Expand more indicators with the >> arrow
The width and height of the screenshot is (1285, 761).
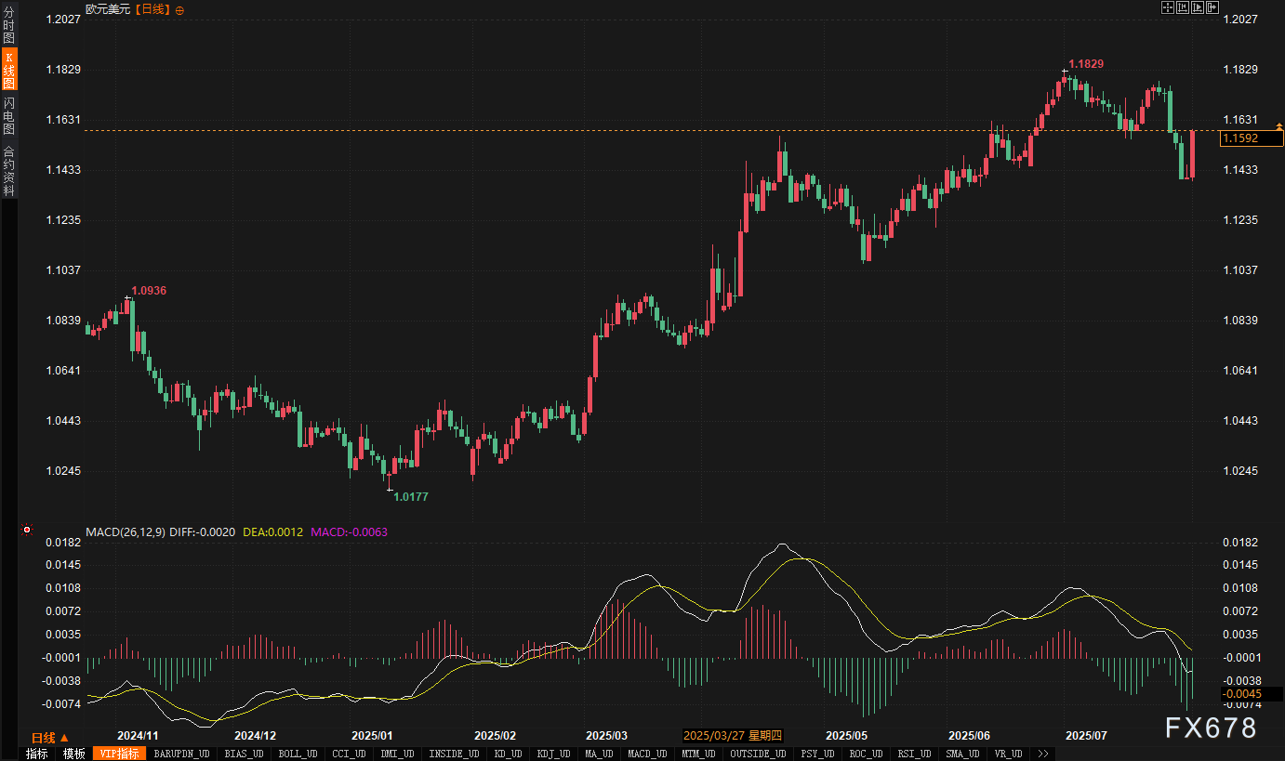1043,754
